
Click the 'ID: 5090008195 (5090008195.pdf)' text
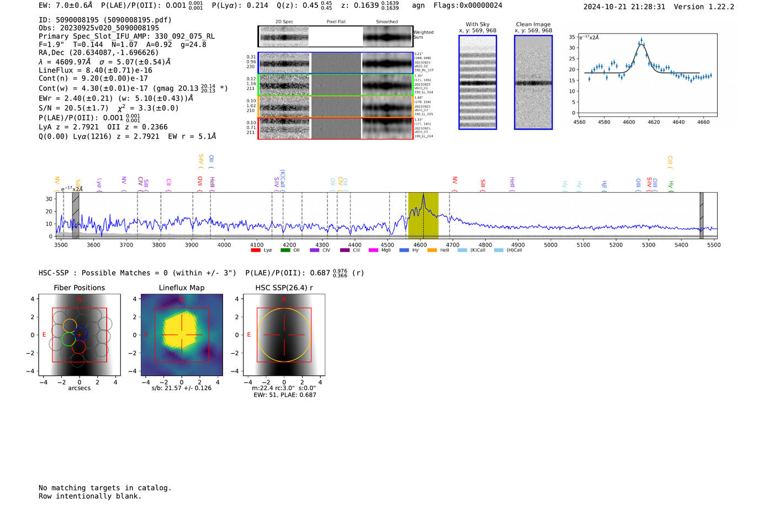105,20
